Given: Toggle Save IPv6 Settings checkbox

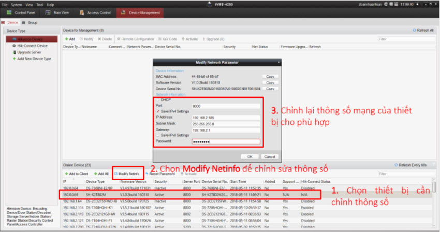Looking at the screenshot, I should pos(158,135).
